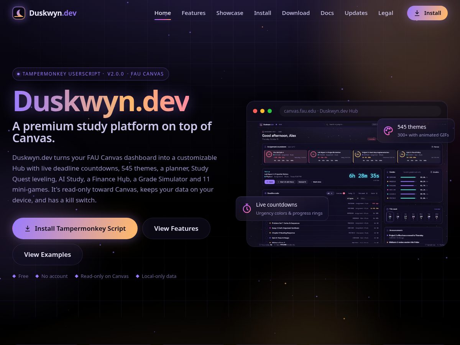Screen dimensions: 460x345
Task: Open the Docs nav item
Action: (327, 13)
